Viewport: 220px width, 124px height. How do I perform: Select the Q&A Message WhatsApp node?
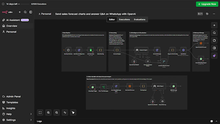[173, 86]
